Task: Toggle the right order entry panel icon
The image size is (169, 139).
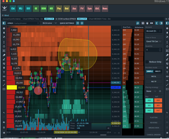Action: pyautogui.click(x=161, y=23)
